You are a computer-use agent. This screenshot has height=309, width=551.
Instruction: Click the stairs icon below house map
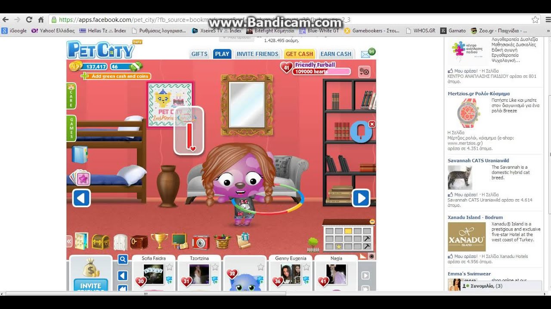pyautogui.click(x=363, y=256)
